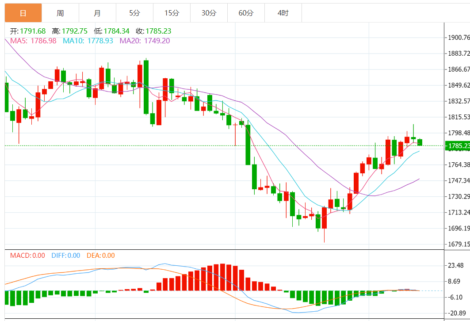
Task: Click the -6.10 MACD axis label
Action: (x=455, y=297)
